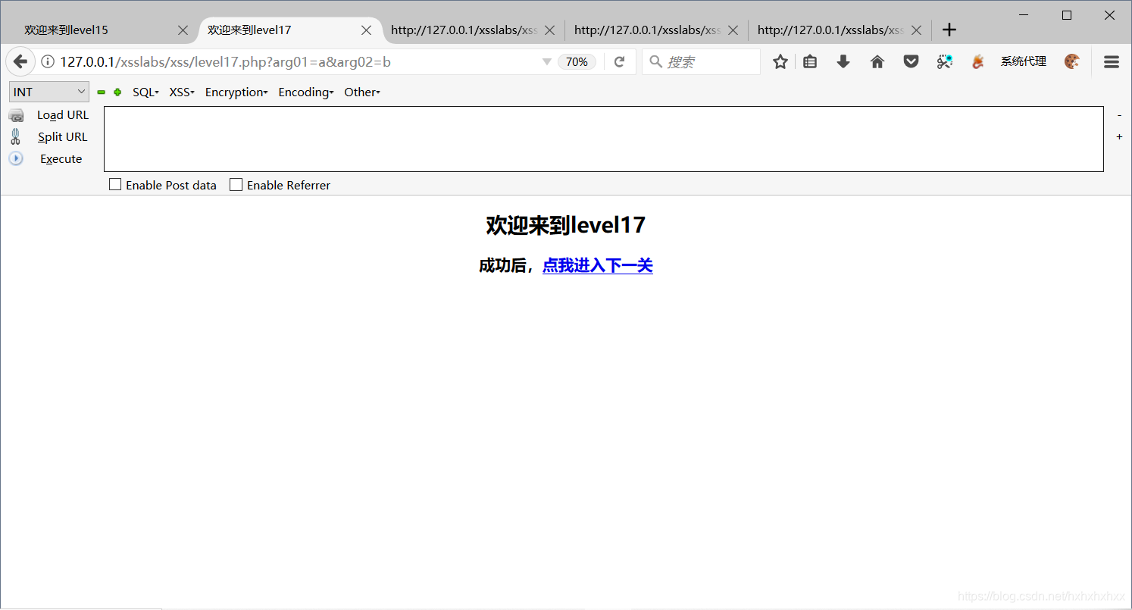The image size is (1132, 610).
Task: Click the 搜索 search box
Action: click(x=702, y=62)
